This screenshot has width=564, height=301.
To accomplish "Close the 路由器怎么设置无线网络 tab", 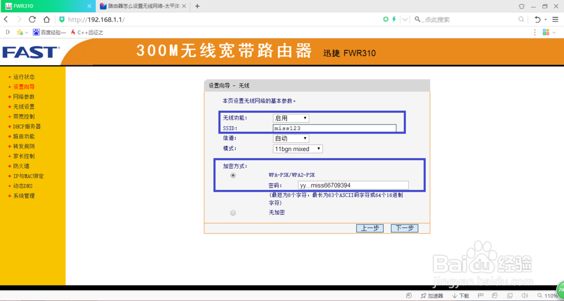I will coord(184,6).
